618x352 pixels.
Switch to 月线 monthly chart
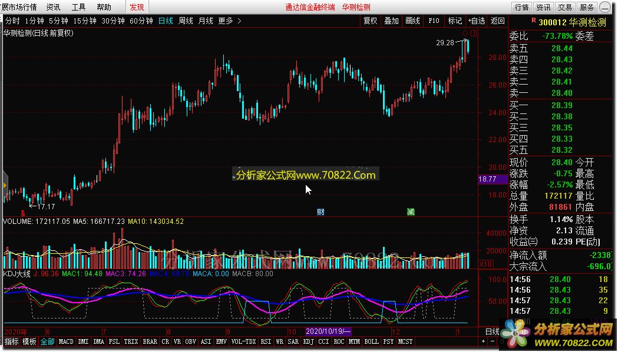(x=206, y=21)
